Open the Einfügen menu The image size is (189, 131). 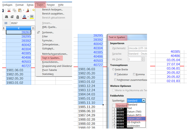[x=7, y=5]
